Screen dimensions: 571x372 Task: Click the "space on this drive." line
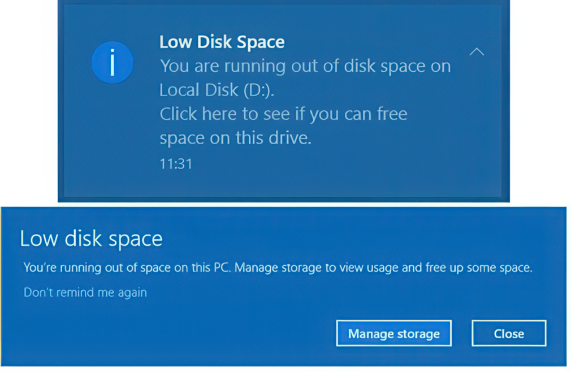click(235, 138)
